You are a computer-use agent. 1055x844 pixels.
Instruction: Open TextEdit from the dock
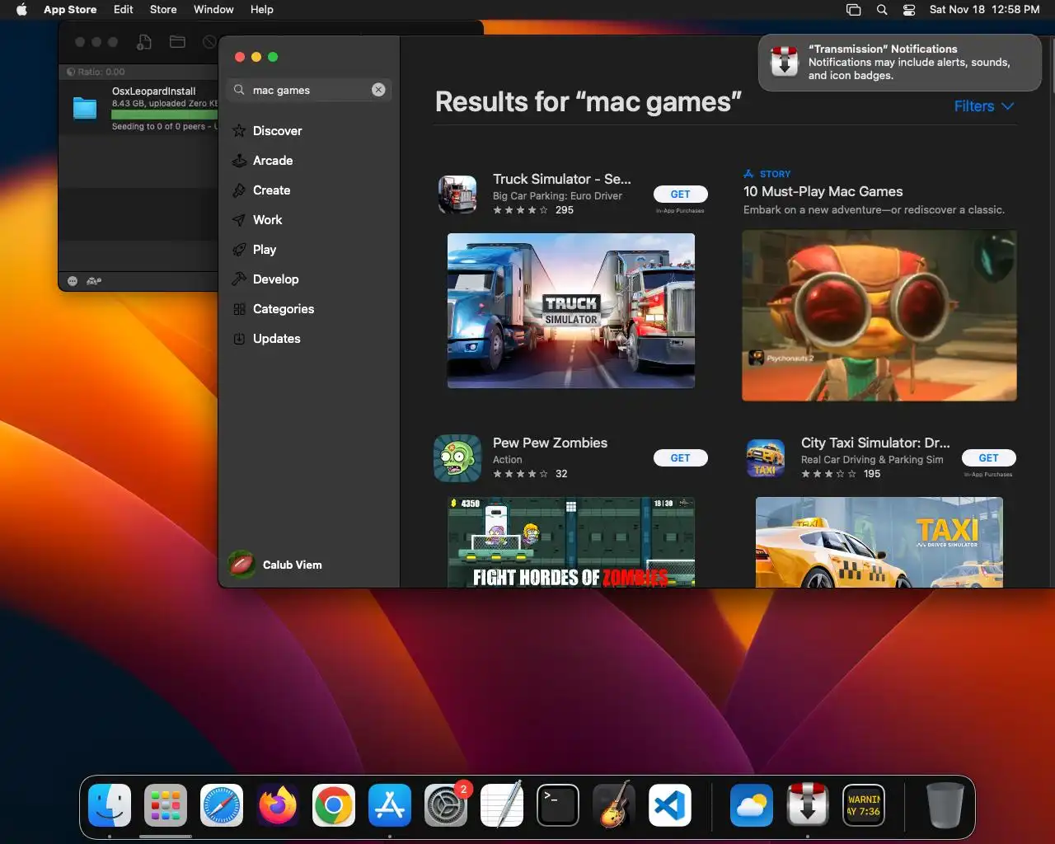coord(502,805)
